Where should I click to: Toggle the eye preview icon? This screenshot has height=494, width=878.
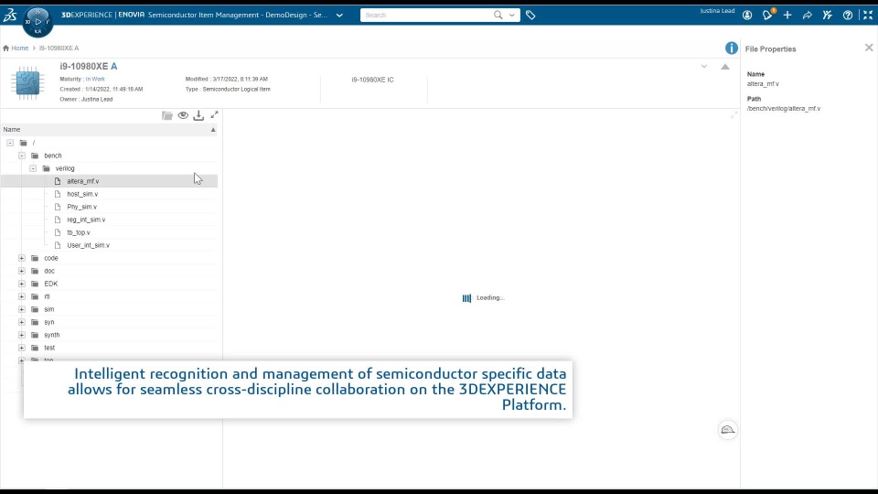(x=183, y=115)
